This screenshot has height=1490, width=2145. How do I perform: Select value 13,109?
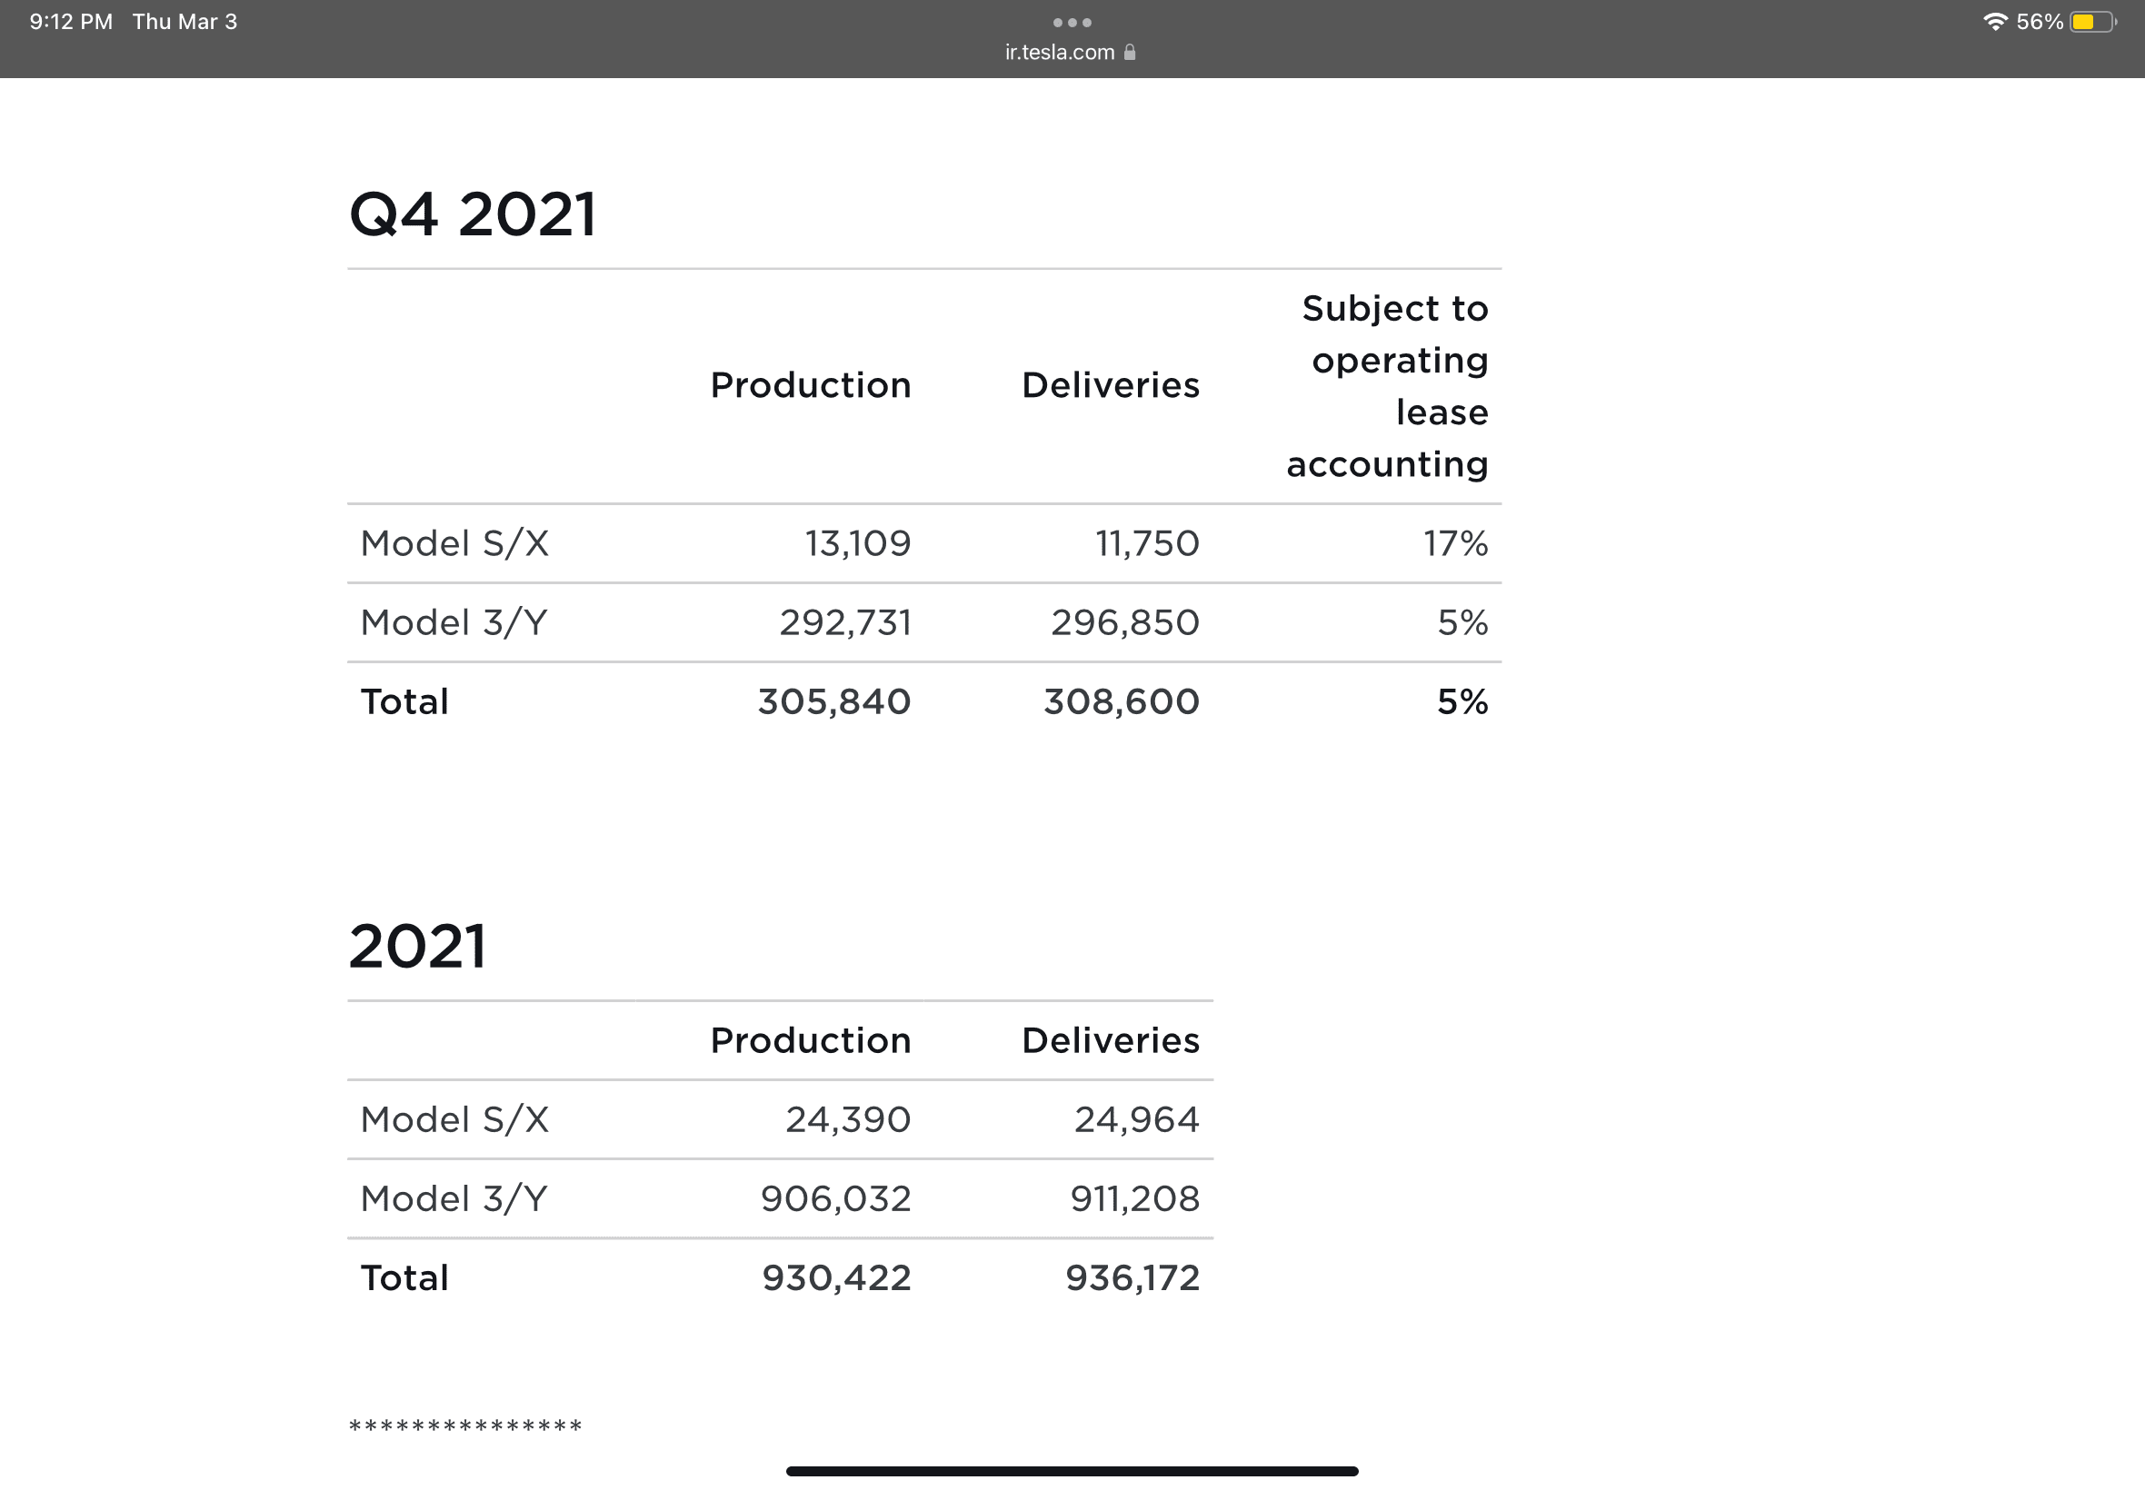tap(858, 543)
